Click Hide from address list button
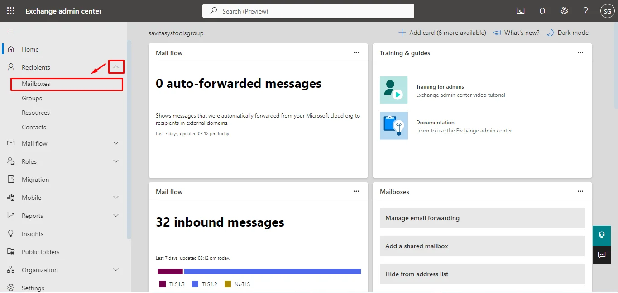 (482, 274)
